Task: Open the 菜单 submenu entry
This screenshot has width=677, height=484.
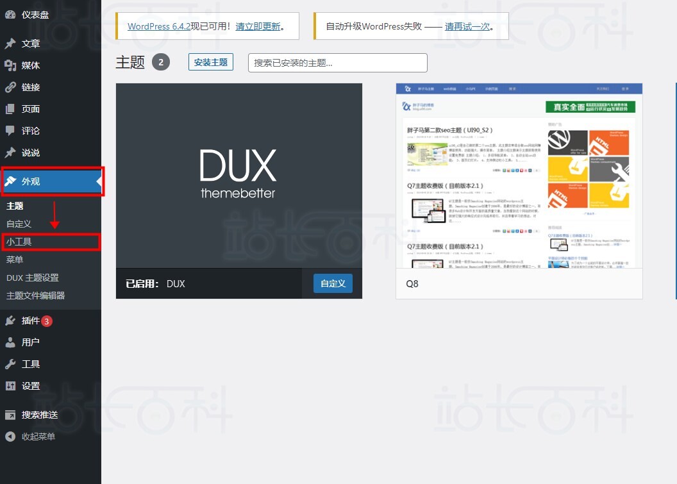Action: pyautogui.click(x=15, y=260)
